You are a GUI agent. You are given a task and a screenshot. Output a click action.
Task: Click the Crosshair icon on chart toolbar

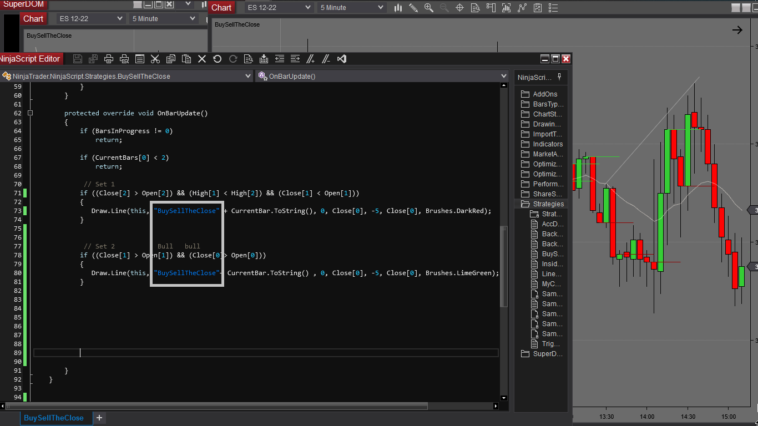tap(459, 8)
